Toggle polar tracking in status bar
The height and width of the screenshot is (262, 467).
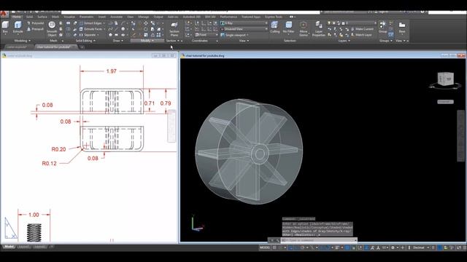[303, 247]
